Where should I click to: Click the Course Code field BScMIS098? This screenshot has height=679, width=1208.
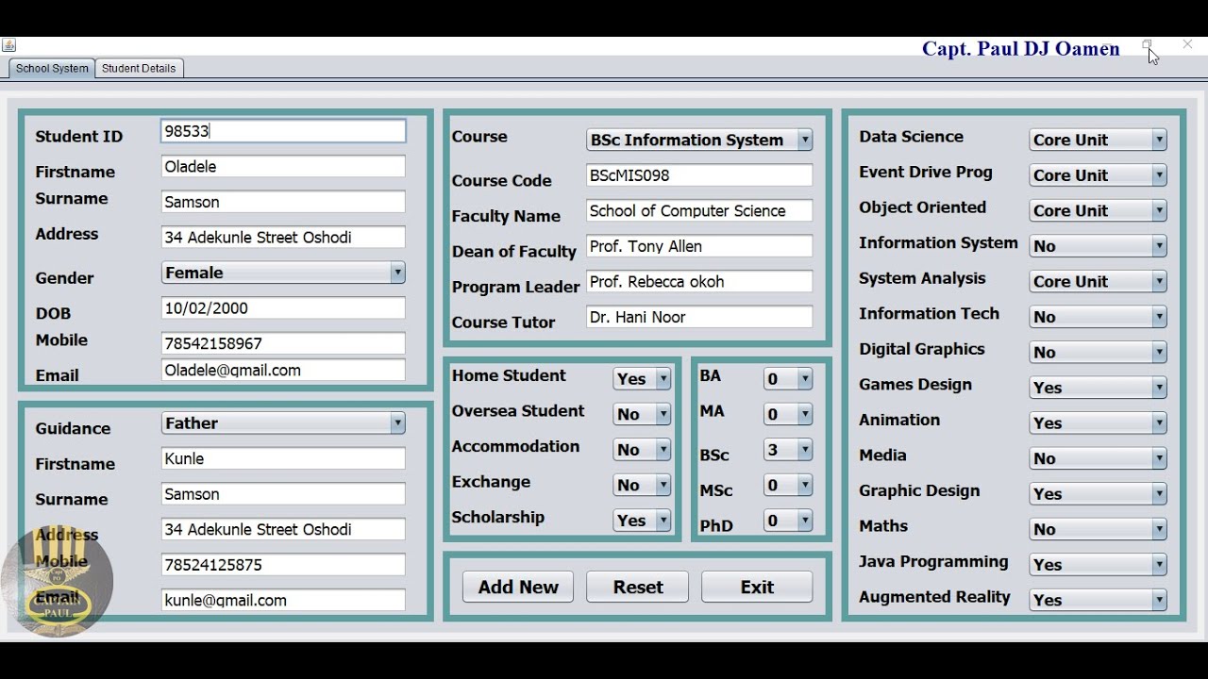(699, 175)
